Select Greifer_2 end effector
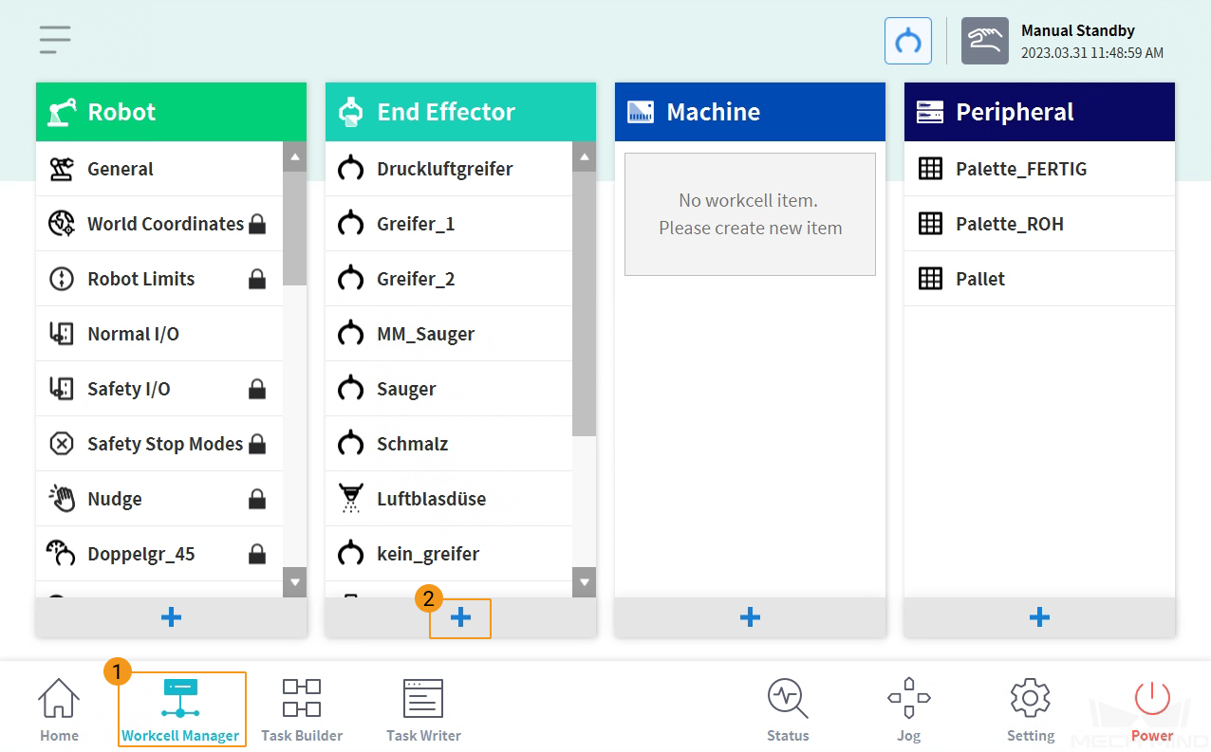Image resolution: width=1211 pixels, height=752 pixels. (449, 279)
